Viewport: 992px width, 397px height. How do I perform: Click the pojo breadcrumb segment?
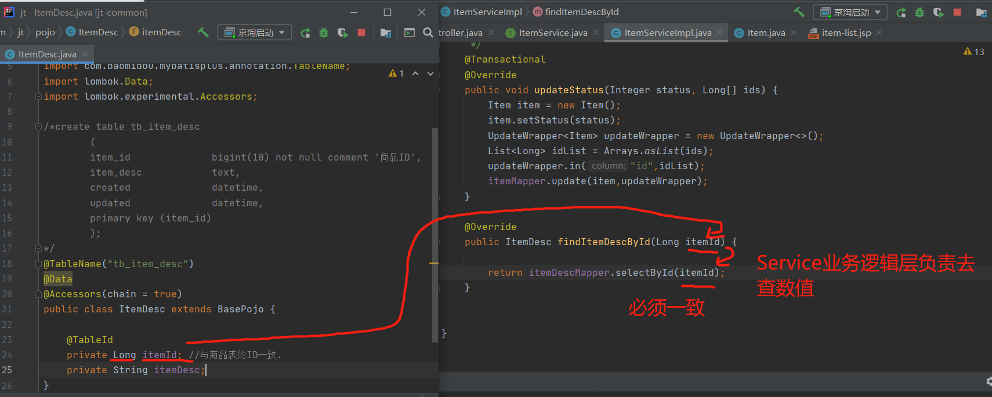(x=45, y=32)
